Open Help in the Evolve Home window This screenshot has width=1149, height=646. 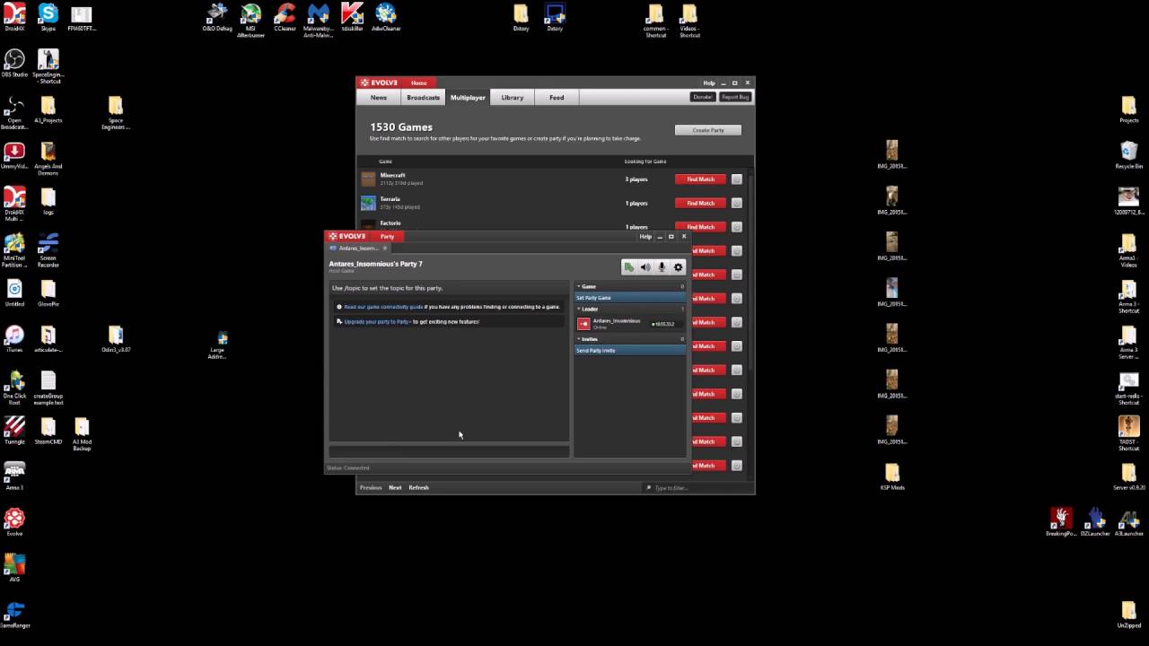click(x=709, y=83)
